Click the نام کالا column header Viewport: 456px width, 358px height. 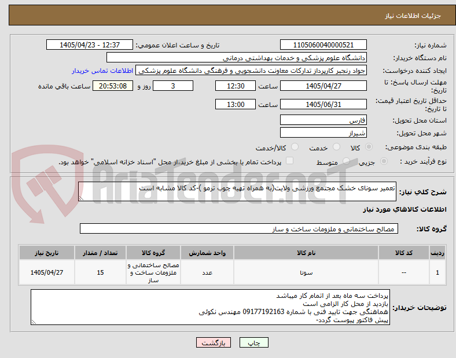306,253
